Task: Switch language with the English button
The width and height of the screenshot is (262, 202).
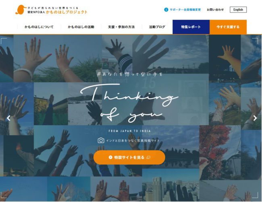Action: [238, 10]
